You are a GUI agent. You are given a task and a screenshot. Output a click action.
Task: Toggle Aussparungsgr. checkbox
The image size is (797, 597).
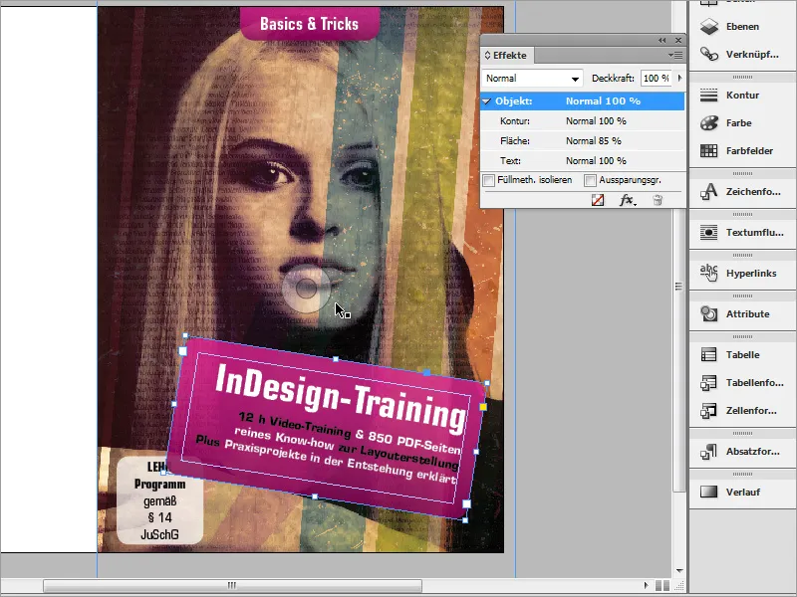pyautogui.click(x=590, y=180)
